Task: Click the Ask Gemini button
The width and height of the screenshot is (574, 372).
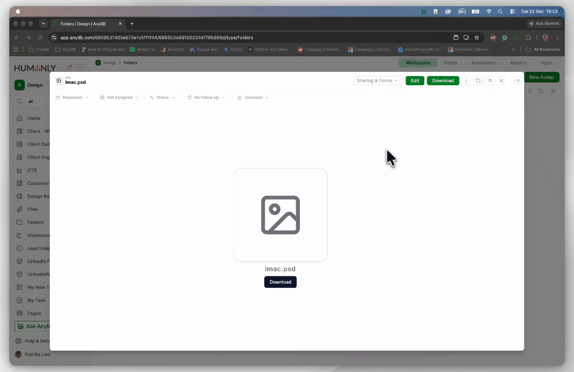Action: pyautogui.click(x=544, y=23)
